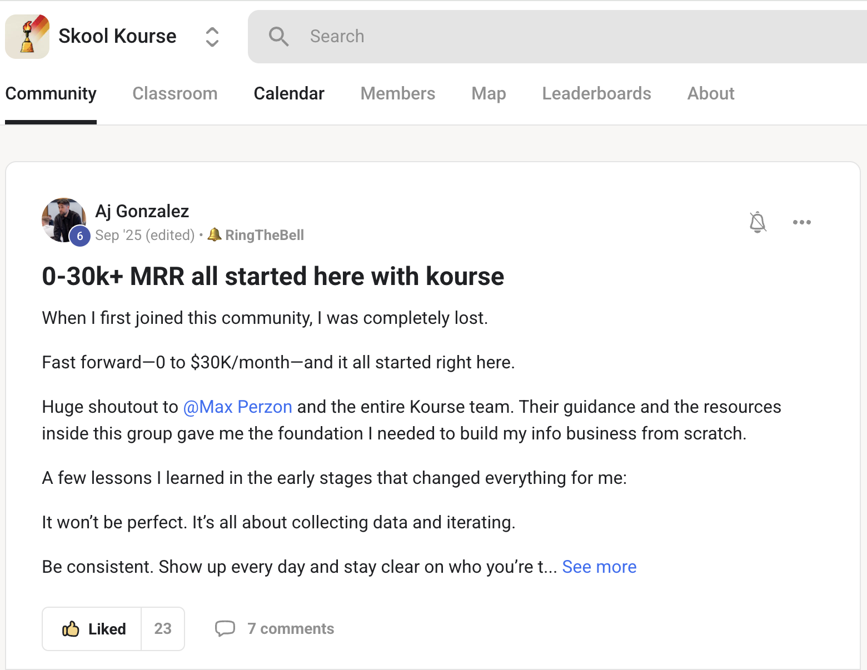The height and width of the screenshot is (670, 867).
Task: Open the Community tab
Action: (51, 93)
